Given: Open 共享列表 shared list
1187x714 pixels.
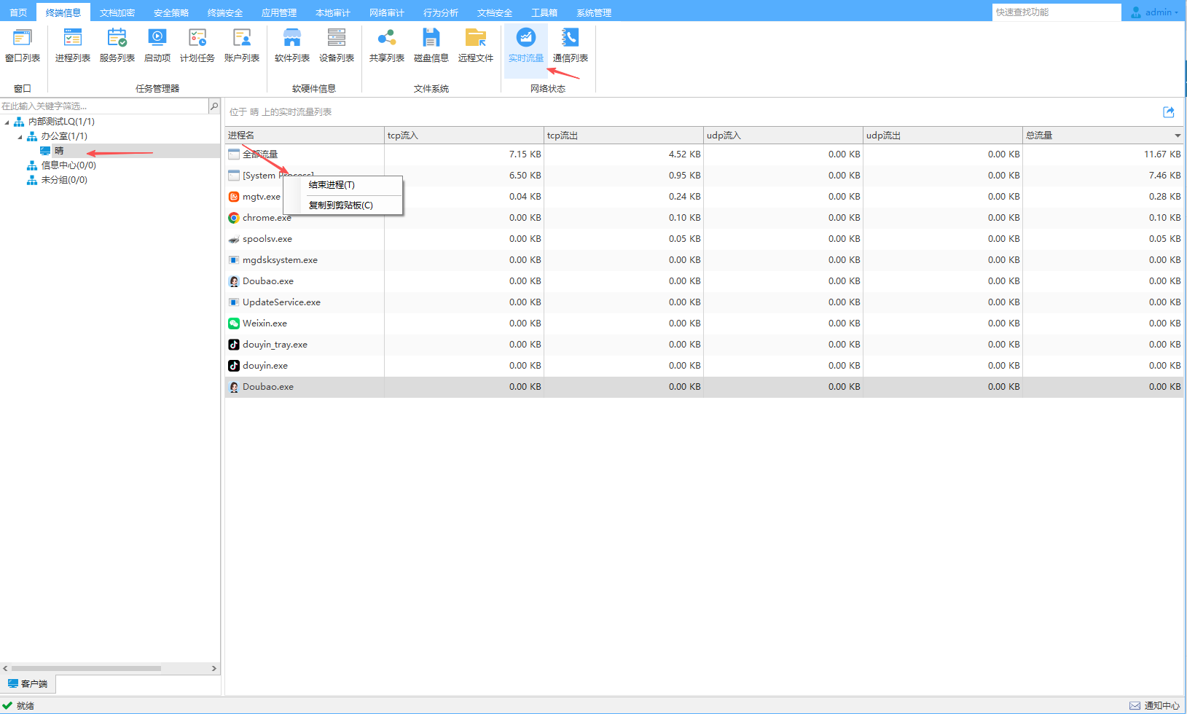Looking at the screenshot, I should [386, 45].
